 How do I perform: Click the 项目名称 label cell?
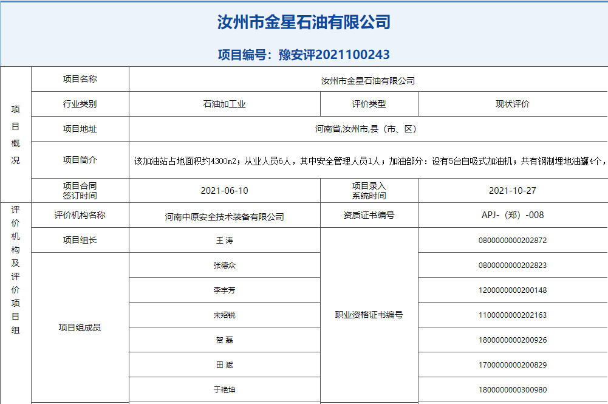click(x=80, y=79)
